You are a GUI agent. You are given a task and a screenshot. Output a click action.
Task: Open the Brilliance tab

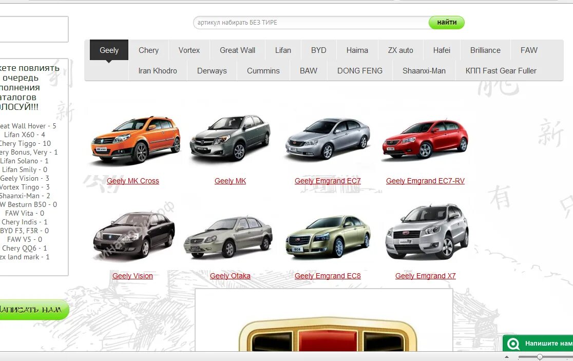click(485, 50)
